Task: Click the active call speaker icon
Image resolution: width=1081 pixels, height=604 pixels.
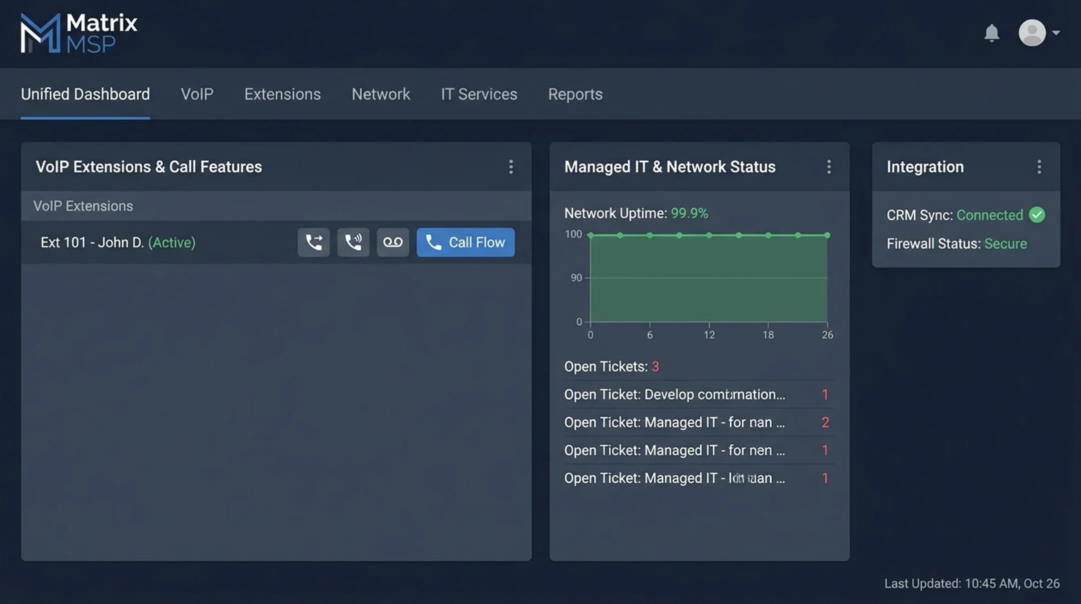Action: point(353,242)
